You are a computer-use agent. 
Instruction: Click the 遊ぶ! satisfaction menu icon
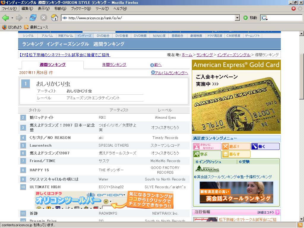[x=236, y=146]
